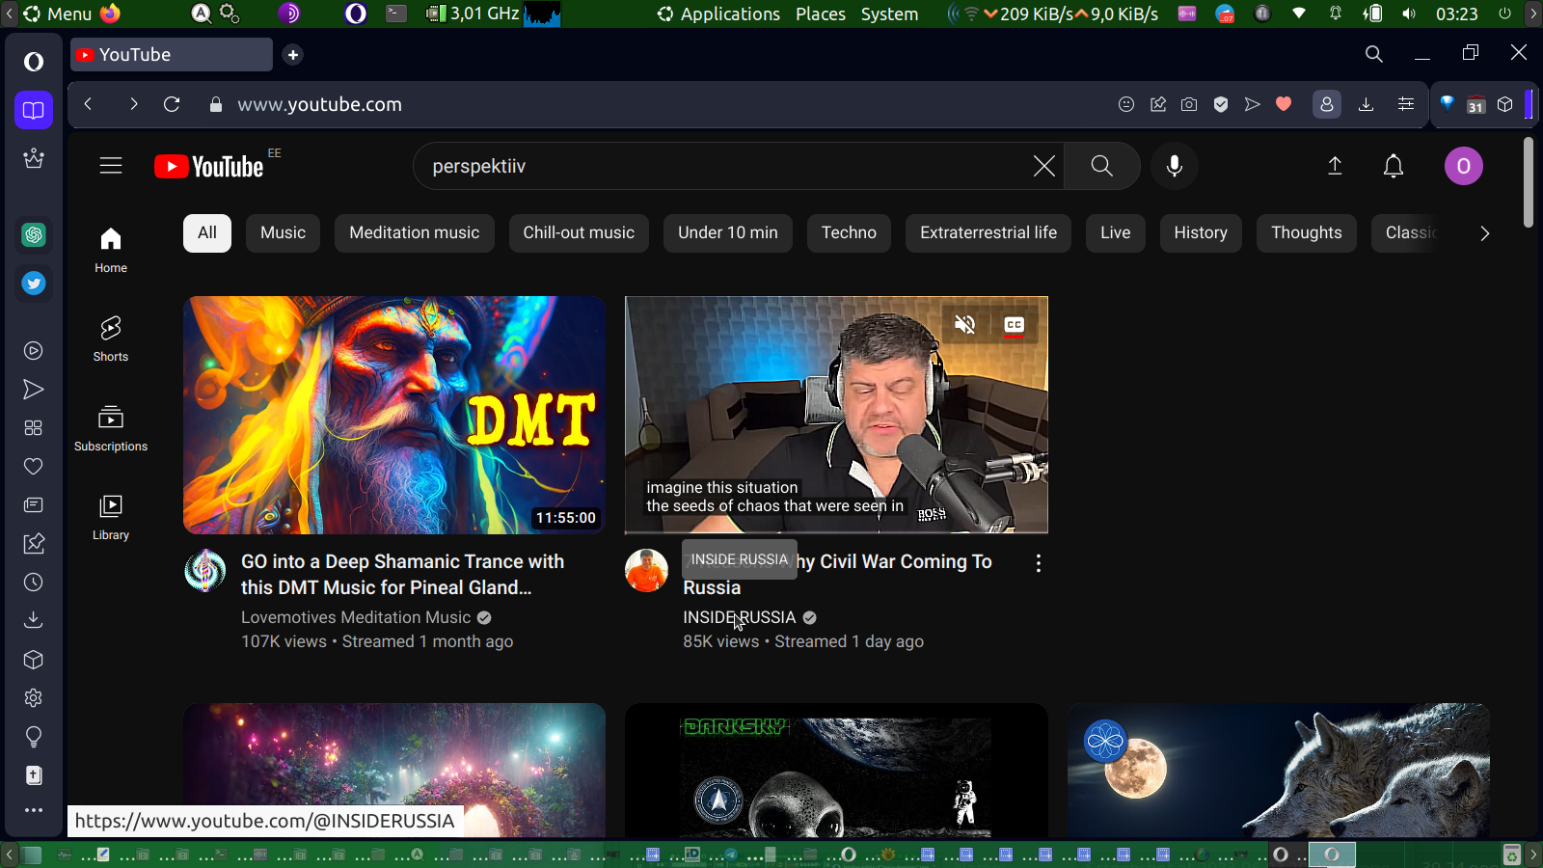
Task: Open the purple account avatar menu
Action: pos(1463,166)
